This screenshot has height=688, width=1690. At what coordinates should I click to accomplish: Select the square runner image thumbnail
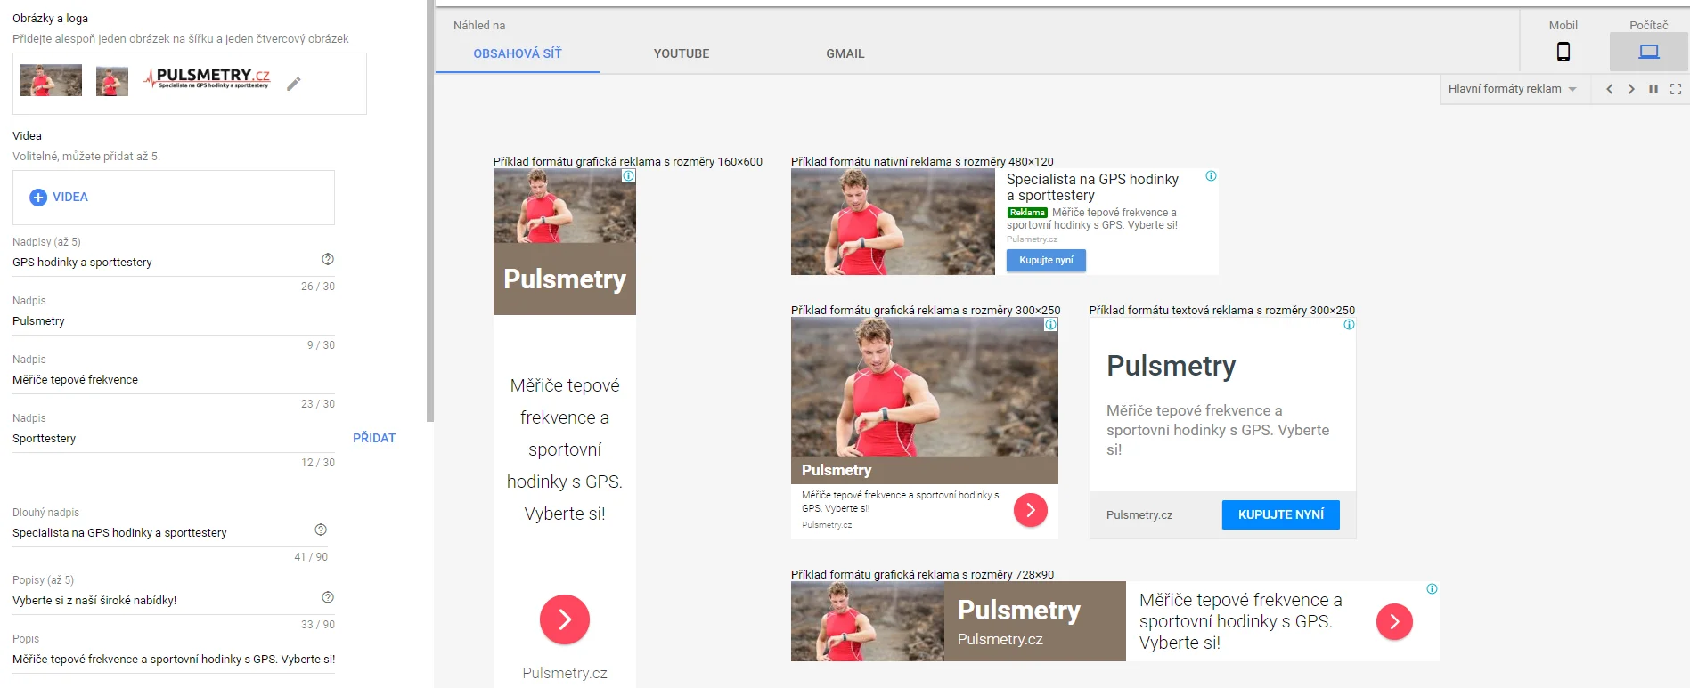pyautogui.click(x=112, y=81)
